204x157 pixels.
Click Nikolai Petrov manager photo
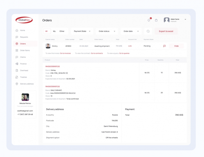pos(25,97)
